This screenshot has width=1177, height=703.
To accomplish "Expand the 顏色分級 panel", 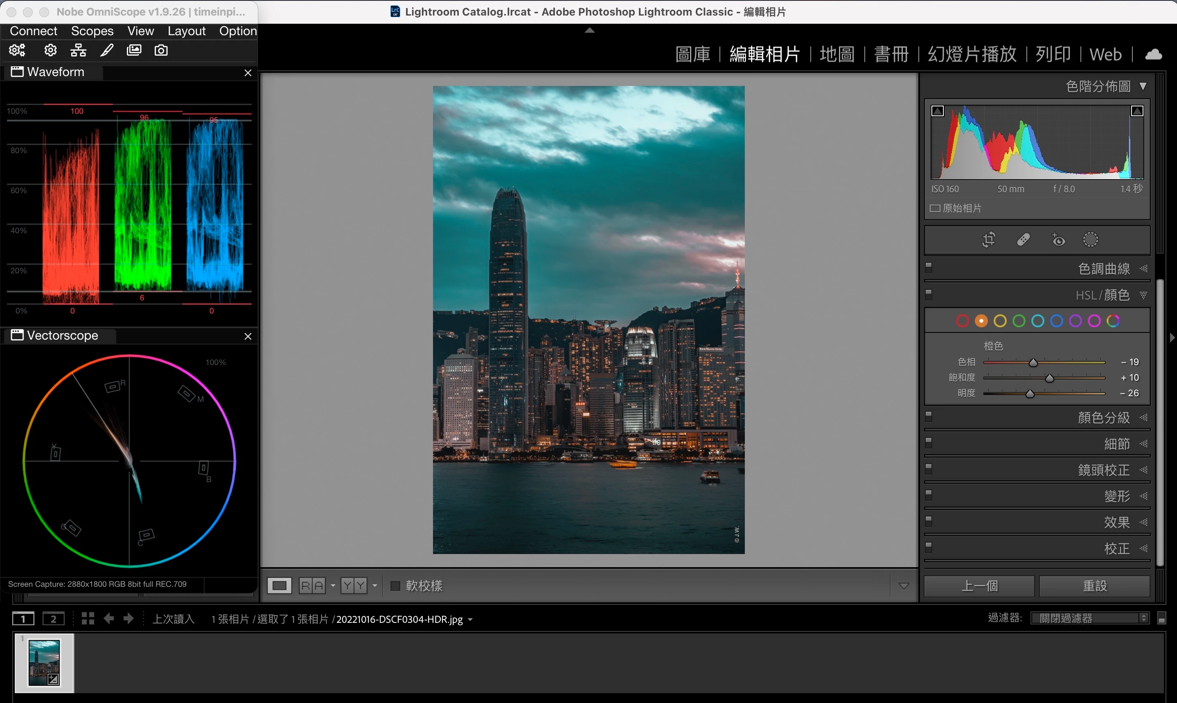I will pyautogui.click(x=1104, y=417).
